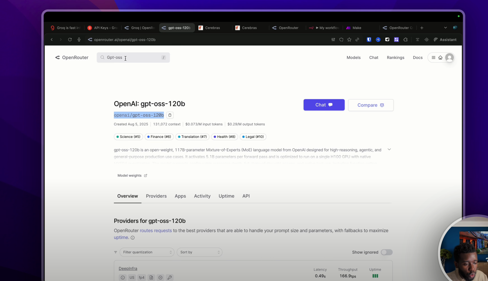Image resolution: width=488 pixels, height=281 pixels.
Task: Open Chat in the top navigation
Action: click(x=373, y=58)
